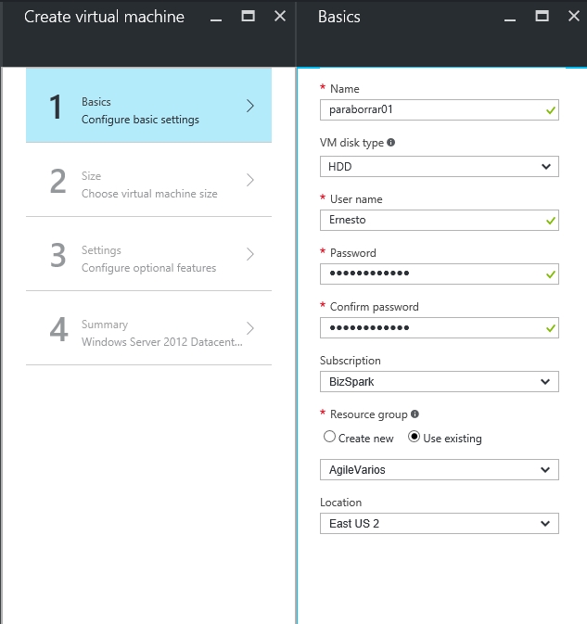Maximize the Create virtual machine blade
Viewport: 587px width, 624px height.
click(x=248, y=17)
